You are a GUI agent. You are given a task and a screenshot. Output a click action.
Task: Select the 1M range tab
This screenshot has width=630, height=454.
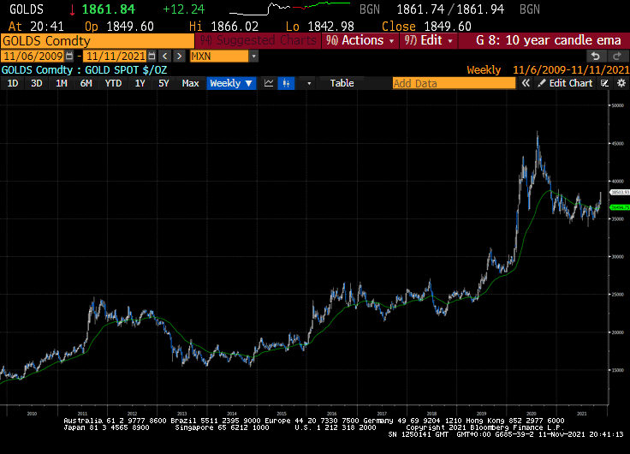[x=61, y=83]
